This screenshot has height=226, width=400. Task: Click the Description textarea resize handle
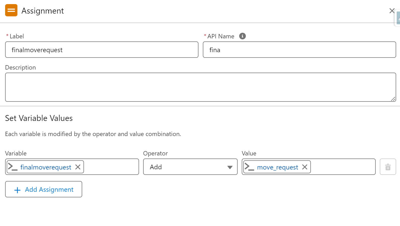[393, 99]
